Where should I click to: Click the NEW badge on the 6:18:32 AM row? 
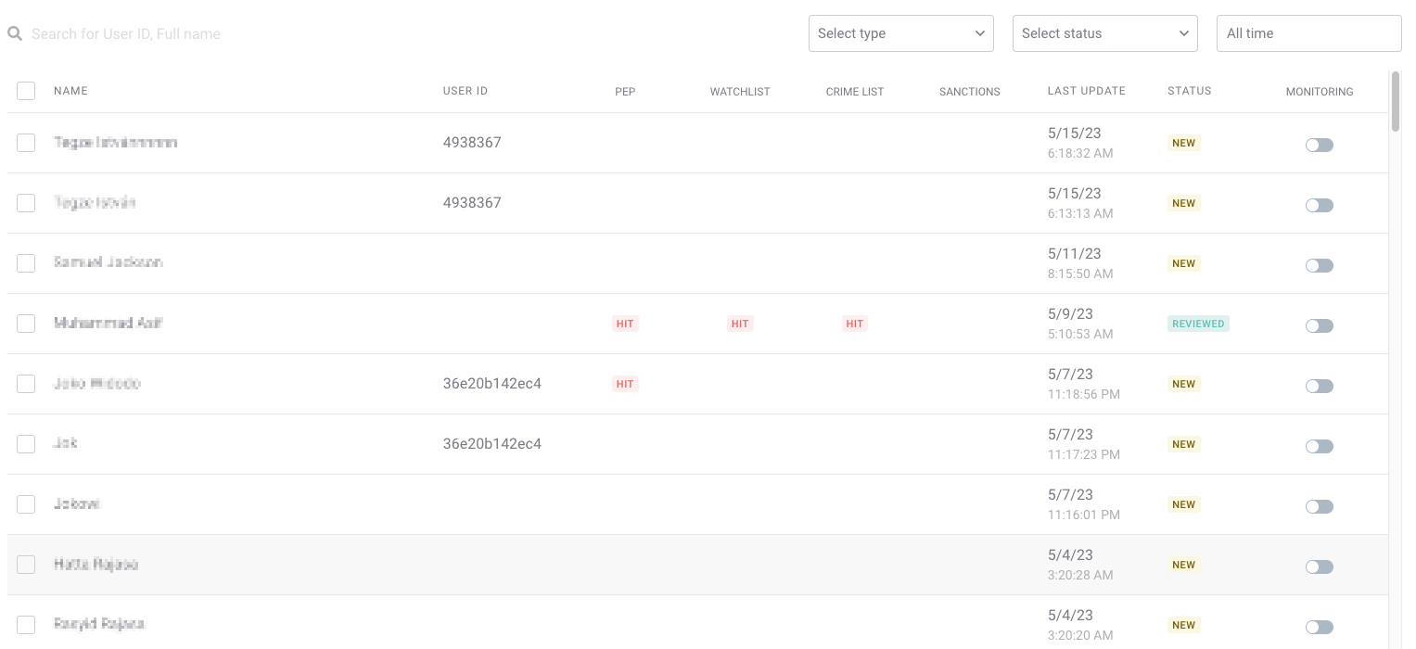tap(1183, 144)
